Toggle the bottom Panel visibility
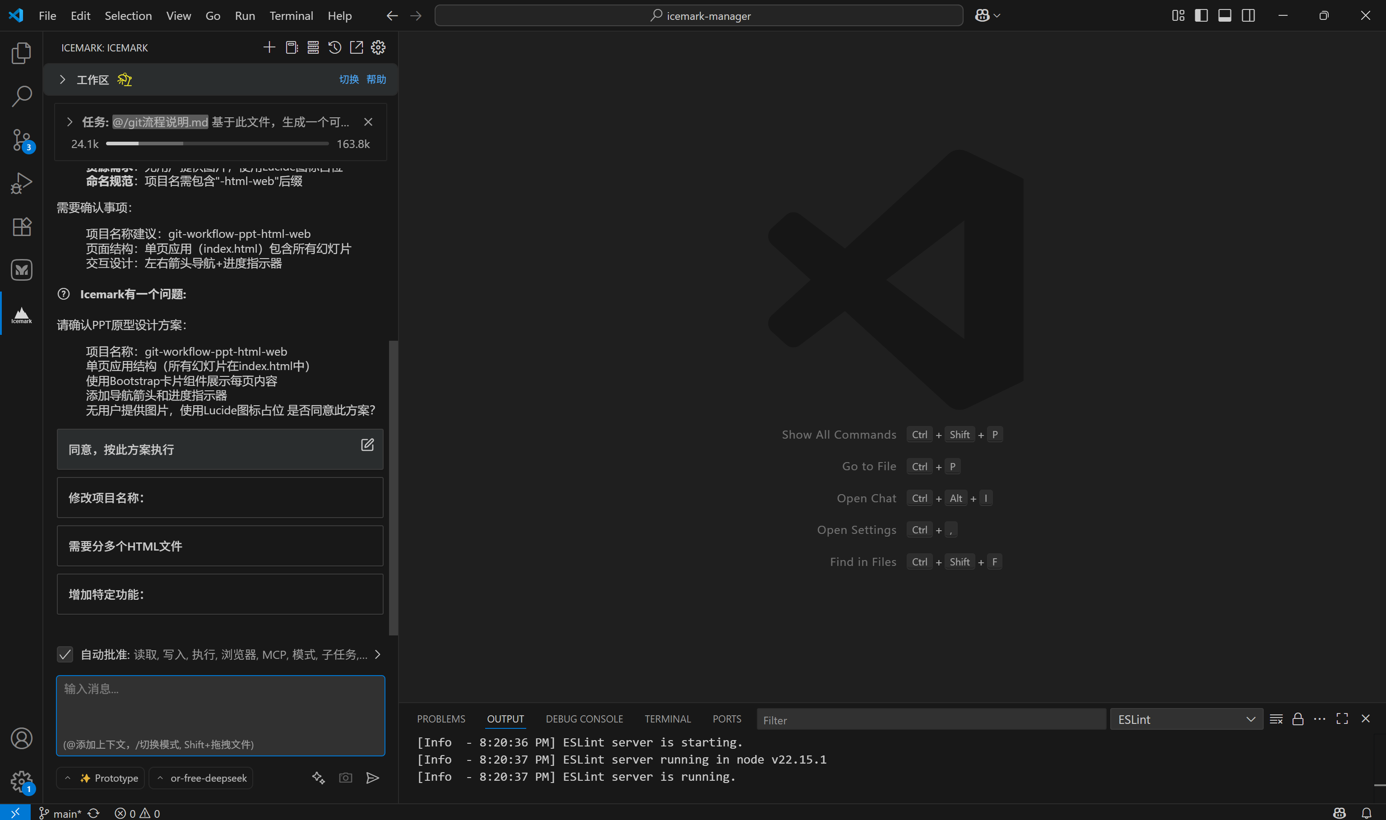 (1224, 15)
